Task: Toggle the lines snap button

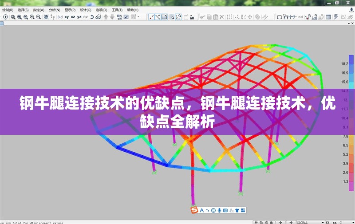Action: [x=158, y=17]
